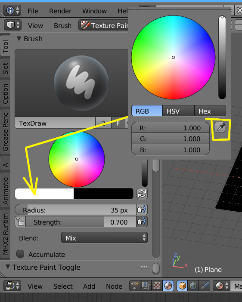The width and height of the screenshot is (242, 302).
Task: Open the Window menu
Action: pyautogui.click(x=94, y=11)
